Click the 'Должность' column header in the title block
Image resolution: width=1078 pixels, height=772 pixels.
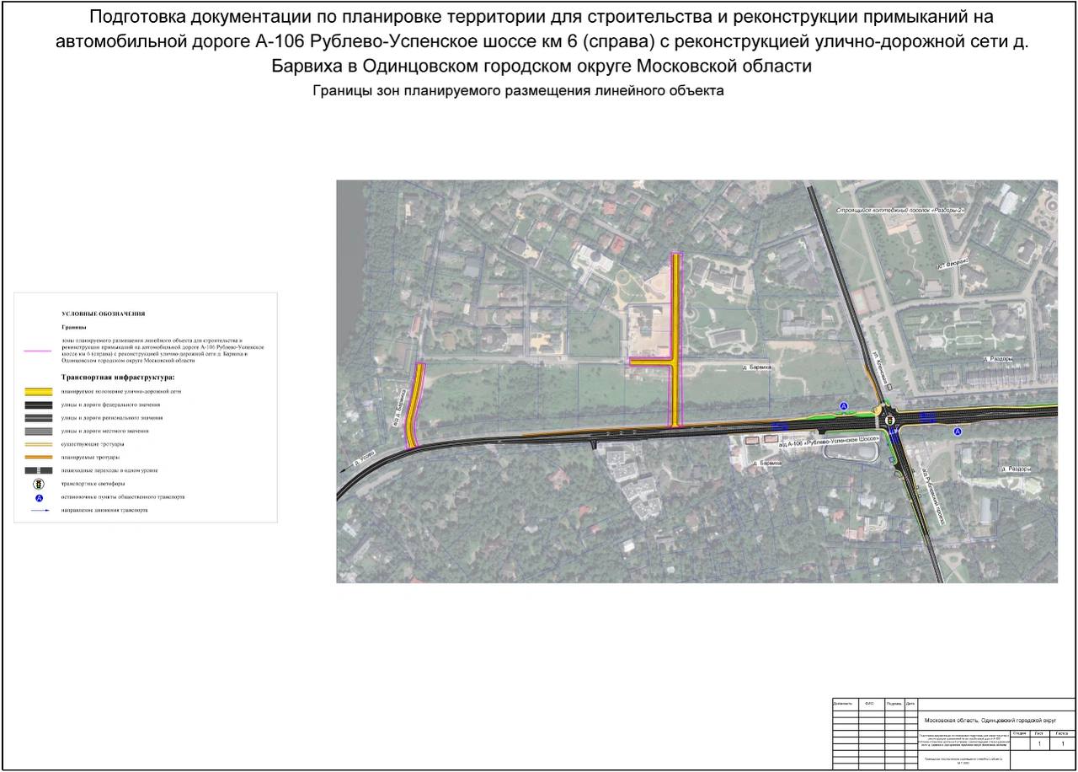coord(843,704)
